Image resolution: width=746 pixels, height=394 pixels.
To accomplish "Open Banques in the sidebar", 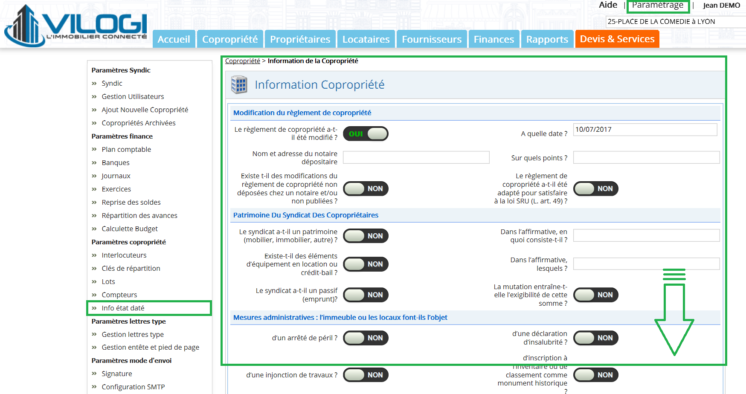I will click(116, 162).
